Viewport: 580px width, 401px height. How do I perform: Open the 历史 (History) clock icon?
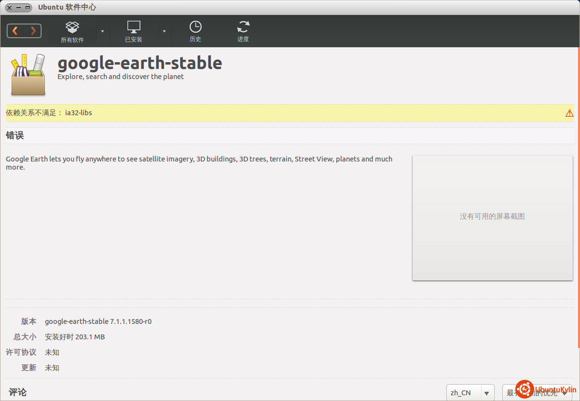(x=195, y=32)
